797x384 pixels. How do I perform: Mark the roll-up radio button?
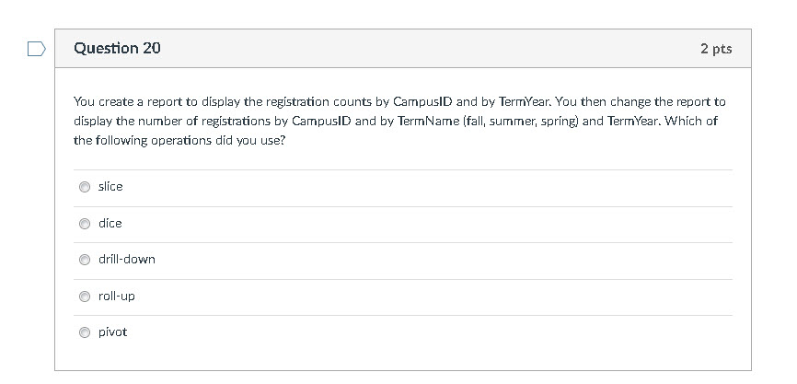click(x=85, y=297)
